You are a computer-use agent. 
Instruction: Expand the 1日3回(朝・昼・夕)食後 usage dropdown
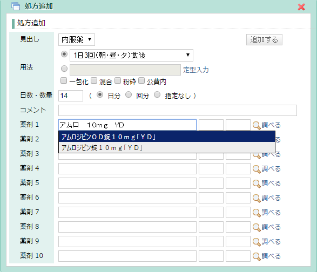coord(131,55)
